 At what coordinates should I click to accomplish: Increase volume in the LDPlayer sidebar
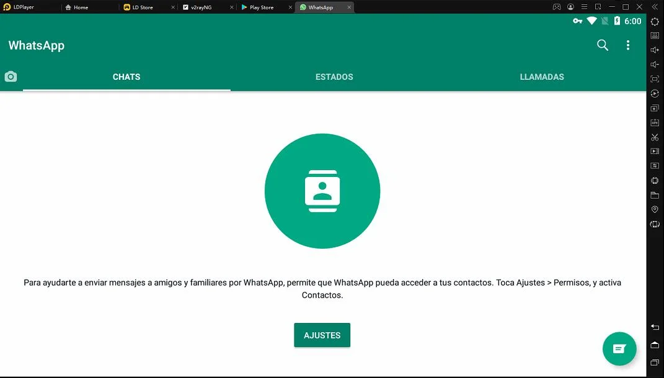pos(655,50)
